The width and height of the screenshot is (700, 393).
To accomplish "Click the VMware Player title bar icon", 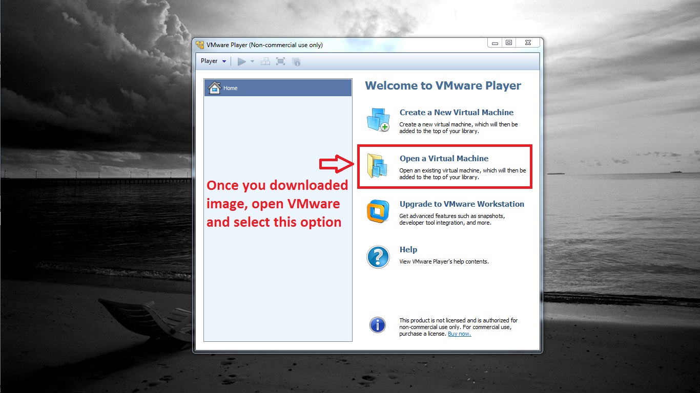I will (200, 45).
